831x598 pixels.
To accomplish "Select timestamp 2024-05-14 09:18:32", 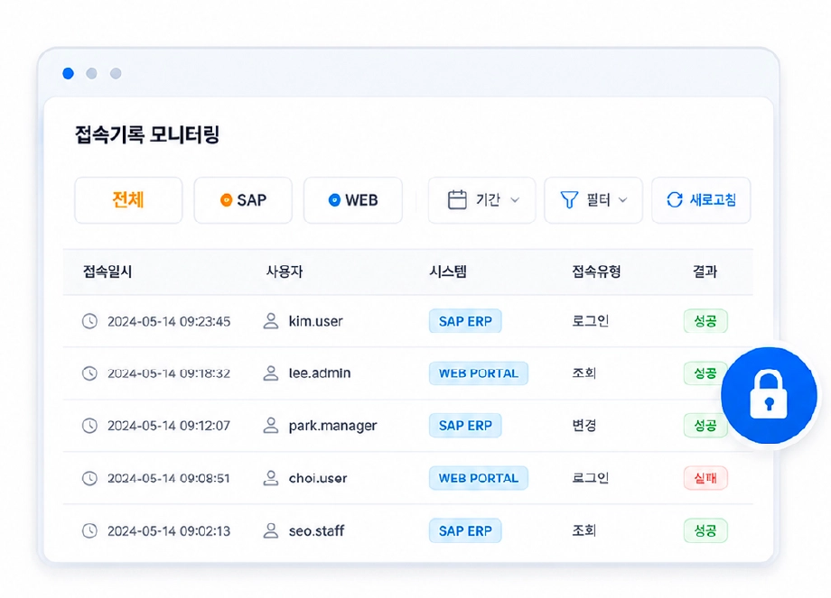I will pos(169,373).
